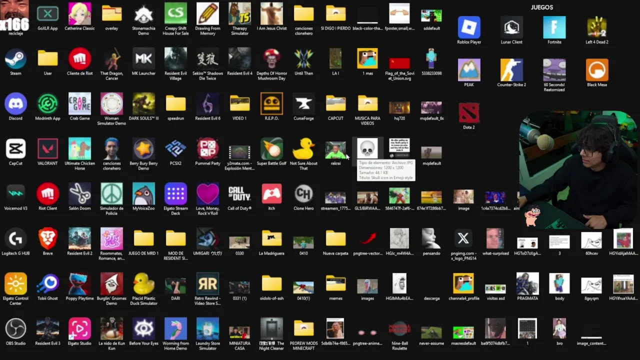
Task: Open 60 Seconds! Reatomized icon
Action: click(554, 70)
